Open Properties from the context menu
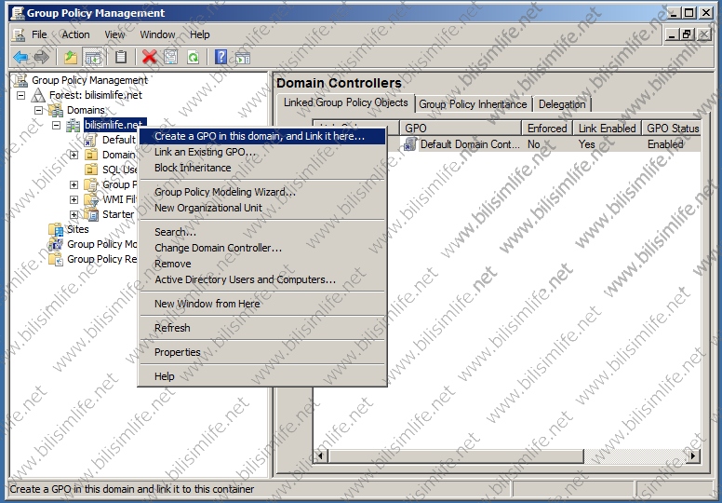722x503 pixels. tap(262, 352)
